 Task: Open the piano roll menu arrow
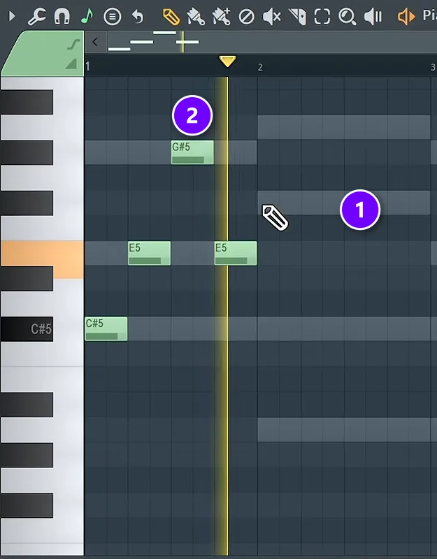tap(12, 16)
